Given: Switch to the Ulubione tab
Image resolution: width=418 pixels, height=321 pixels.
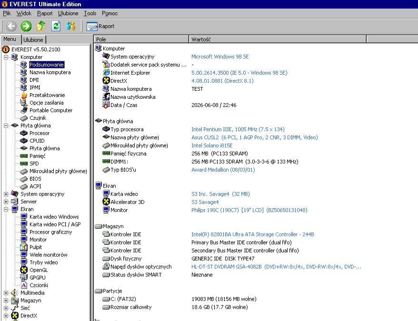Looking at the screenshot, I should tap(33, 39).
